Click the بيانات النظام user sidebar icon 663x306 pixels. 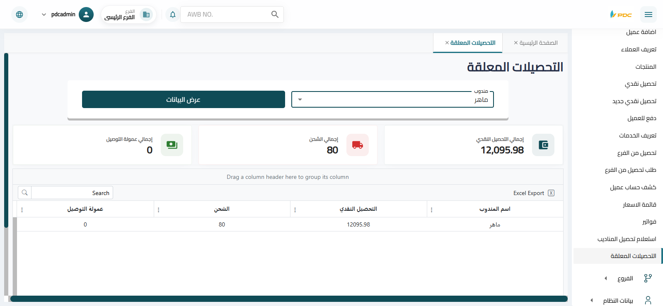click(648, 301)
